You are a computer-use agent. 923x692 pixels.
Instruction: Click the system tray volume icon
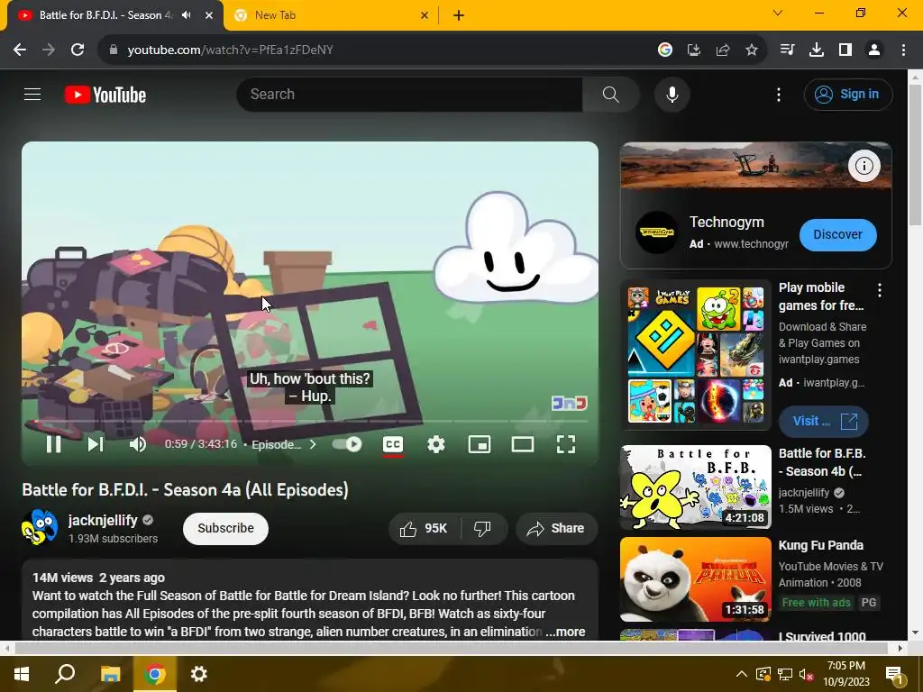(x=806, y=674)
